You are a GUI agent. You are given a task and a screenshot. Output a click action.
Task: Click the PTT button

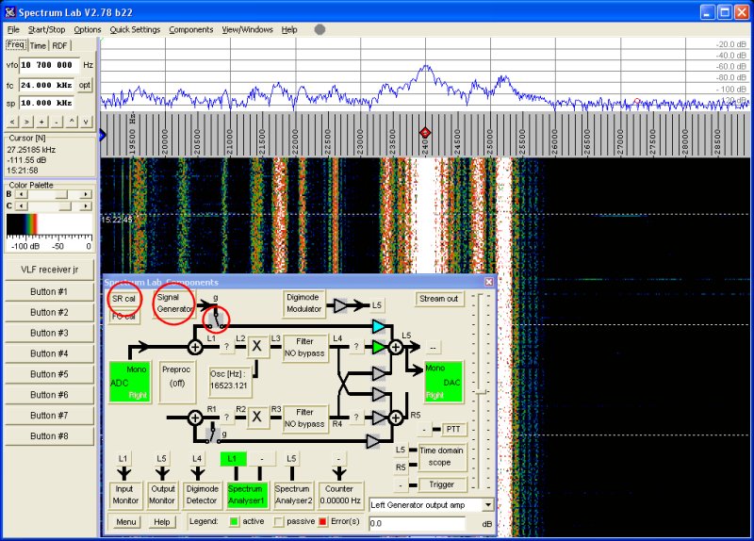(453, 429)
